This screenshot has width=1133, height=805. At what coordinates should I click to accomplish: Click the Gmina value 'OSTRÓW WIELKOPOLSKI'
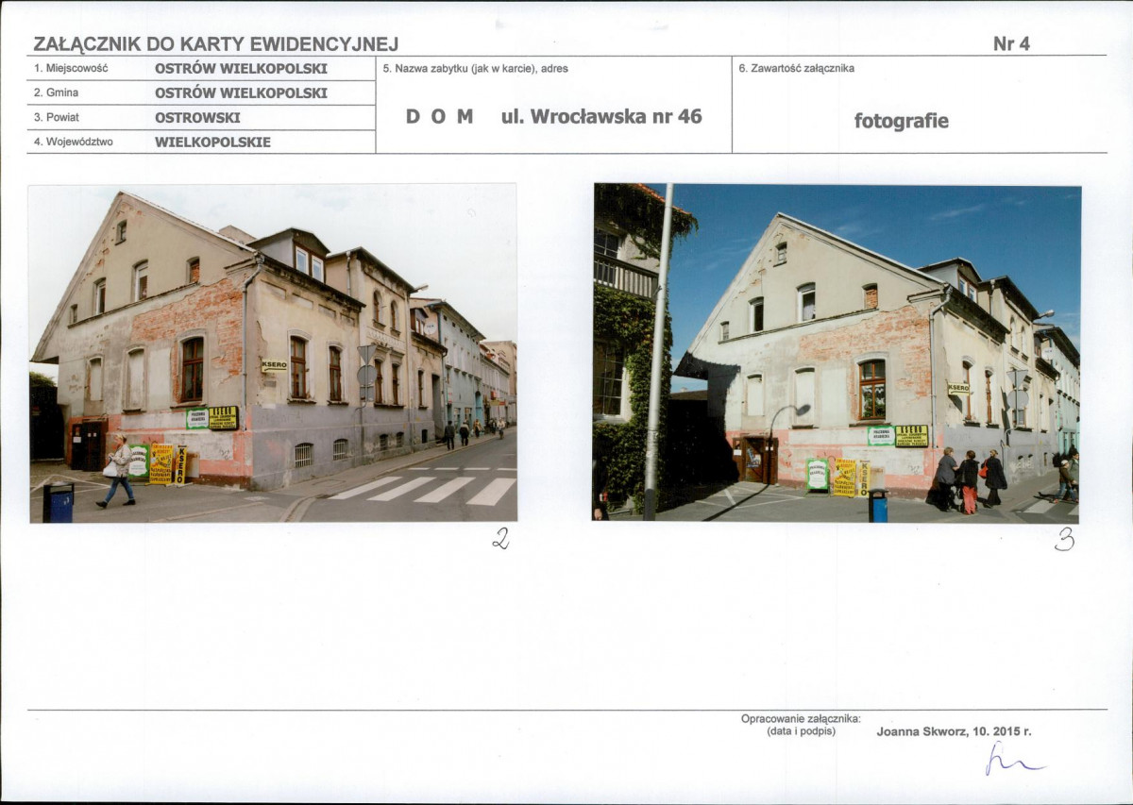click(241, 93)
